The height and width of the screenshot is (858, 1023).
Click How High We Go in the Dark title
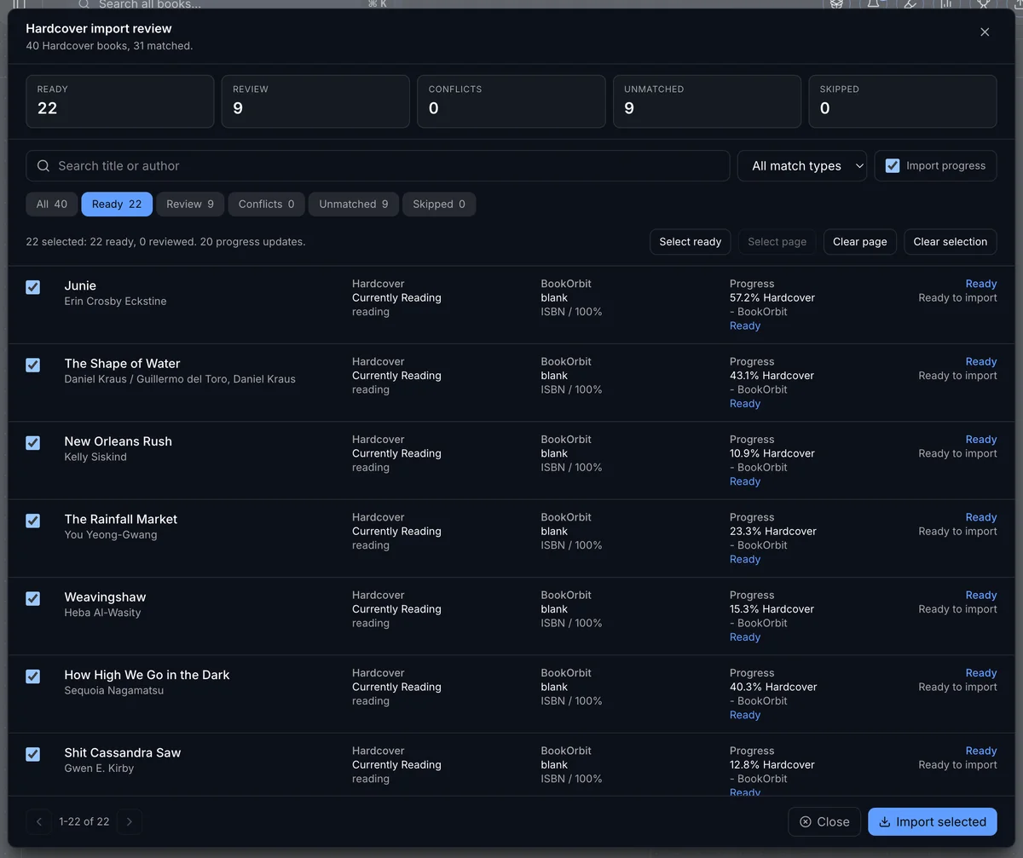point(147,675)
